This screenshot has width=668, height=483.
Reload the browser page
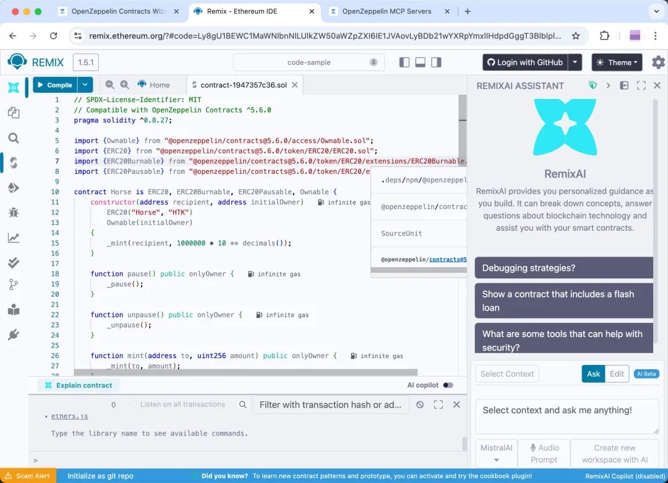[x=53, y=36]
